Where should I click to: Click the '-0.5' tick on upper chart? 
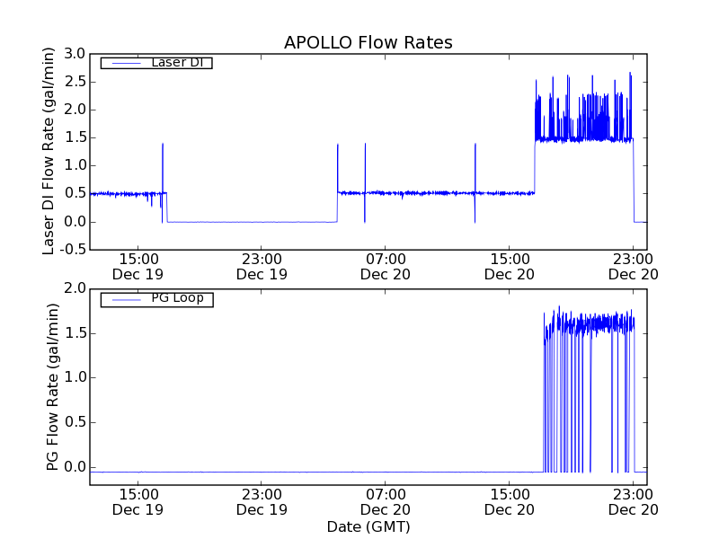coord(73,250)
